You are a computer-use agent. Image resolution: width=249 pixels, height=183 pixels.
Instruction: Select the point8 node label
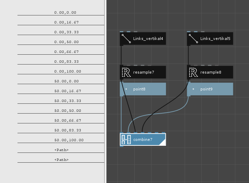[139, 89]
